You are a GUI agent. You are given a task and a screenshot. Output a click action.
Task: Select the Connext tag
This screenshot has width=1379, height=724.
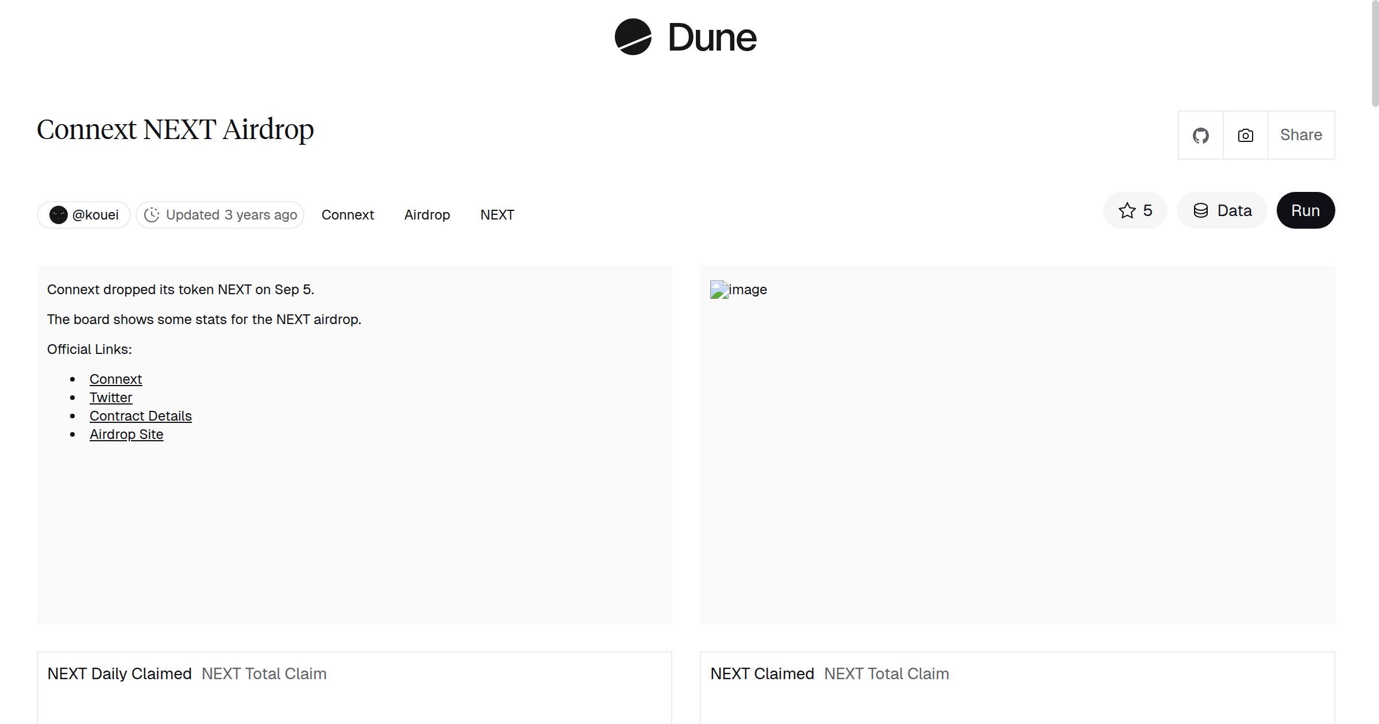tap(348, 215)
